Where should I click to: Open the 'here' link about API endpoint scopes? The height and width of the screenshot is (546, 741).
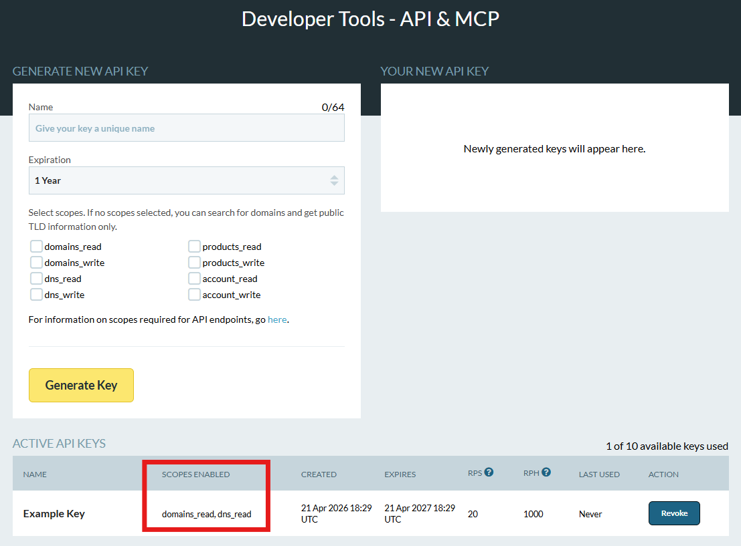277,319
